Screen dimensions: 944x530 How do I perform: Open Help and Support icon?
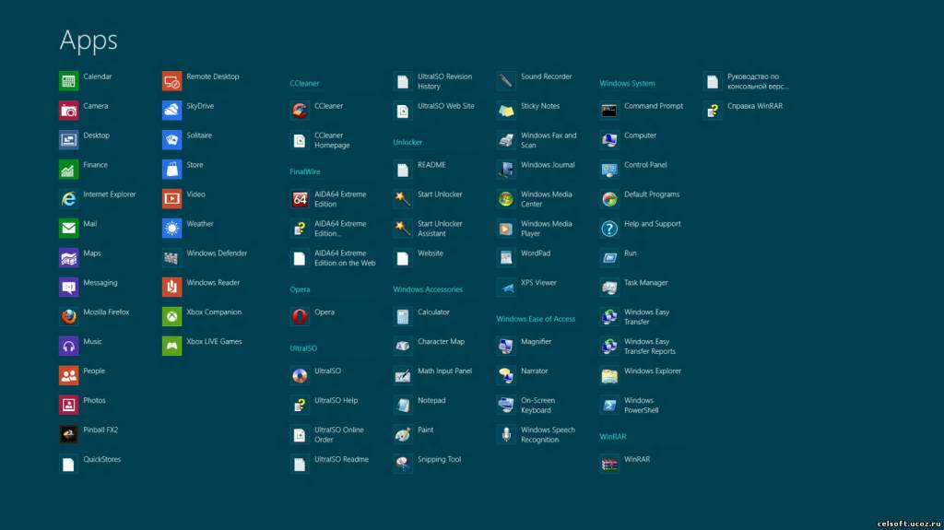(609, 229)
